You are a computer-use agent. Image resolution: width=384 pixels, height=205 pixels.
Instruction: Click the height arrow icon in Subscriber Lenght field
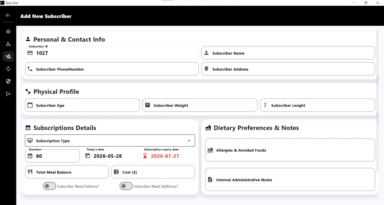point(265,105)
